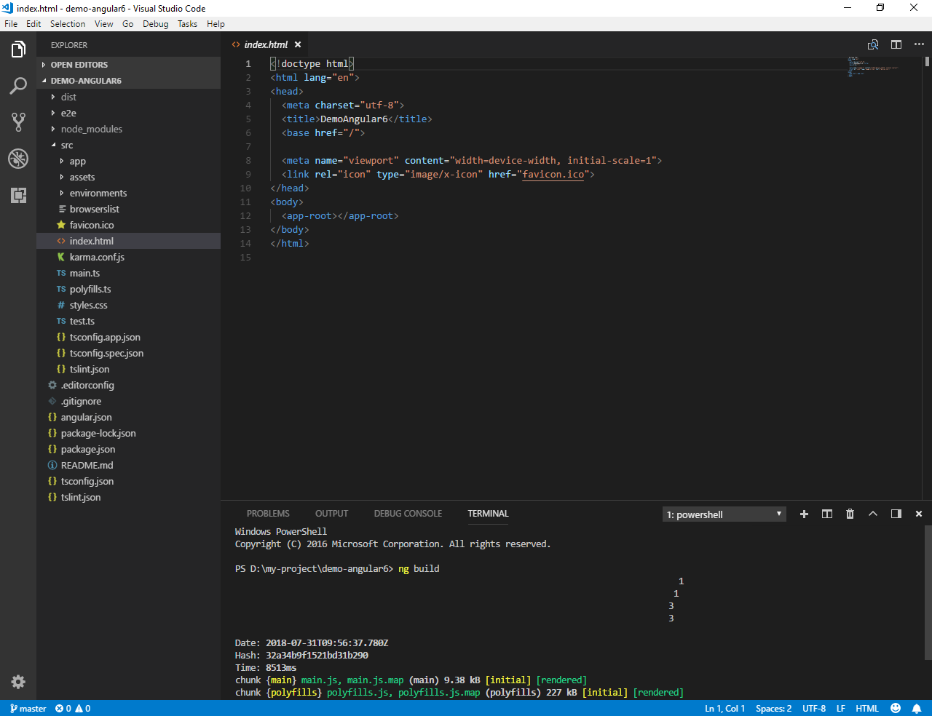Open the Explorer view in activity bar

click(18, 49)
